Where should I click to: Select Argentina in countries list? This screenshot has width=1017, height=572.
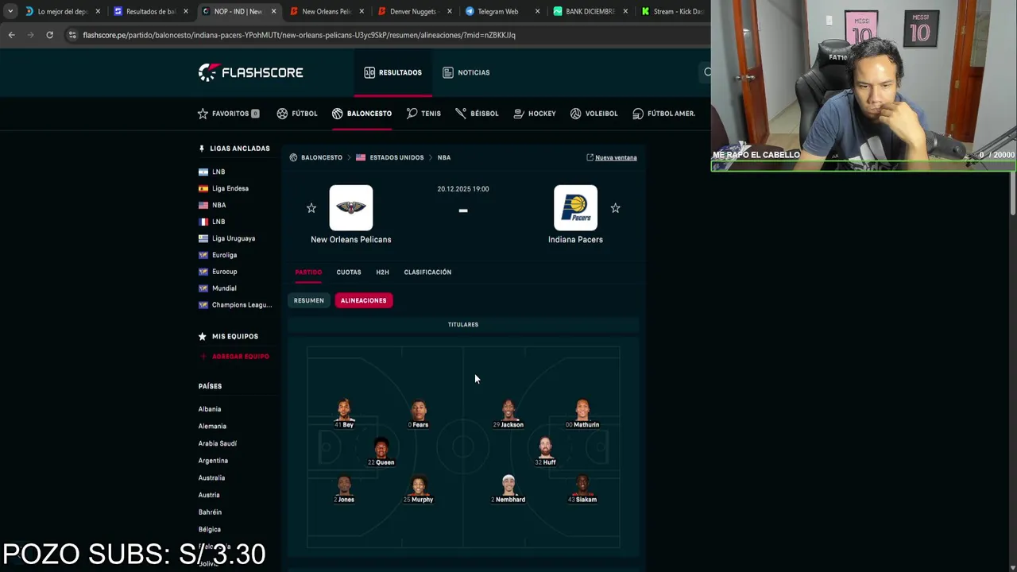213,461
